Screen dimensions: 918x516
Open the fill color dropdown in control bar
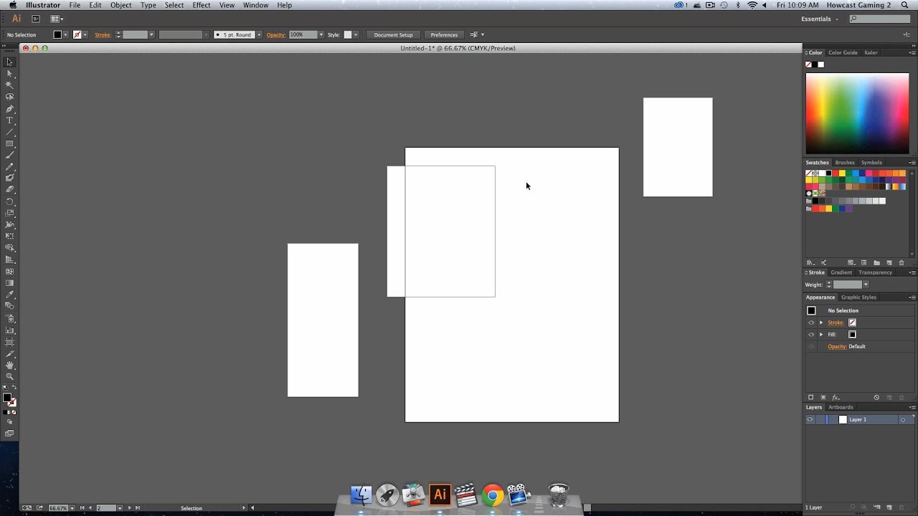(66, 34)
